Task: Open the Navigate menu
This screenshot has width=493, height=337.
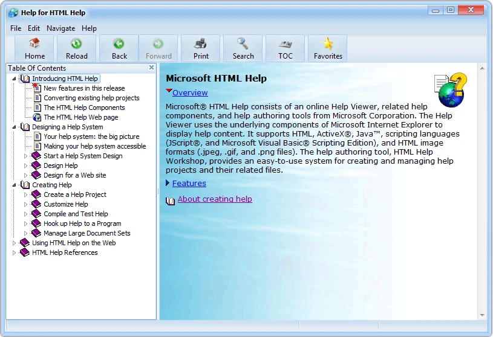Action: click(x=60, y=28)
